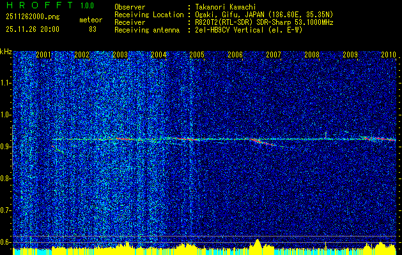Click the filename 2511262000.png
Viewport: 402px width, 255px height.
click(x=33, y=17)
